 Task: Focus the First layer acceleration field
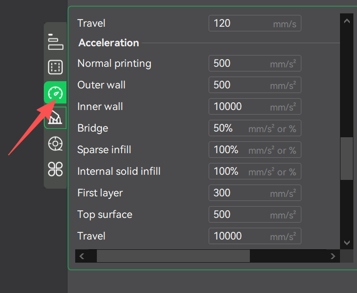tap(239, 193)
